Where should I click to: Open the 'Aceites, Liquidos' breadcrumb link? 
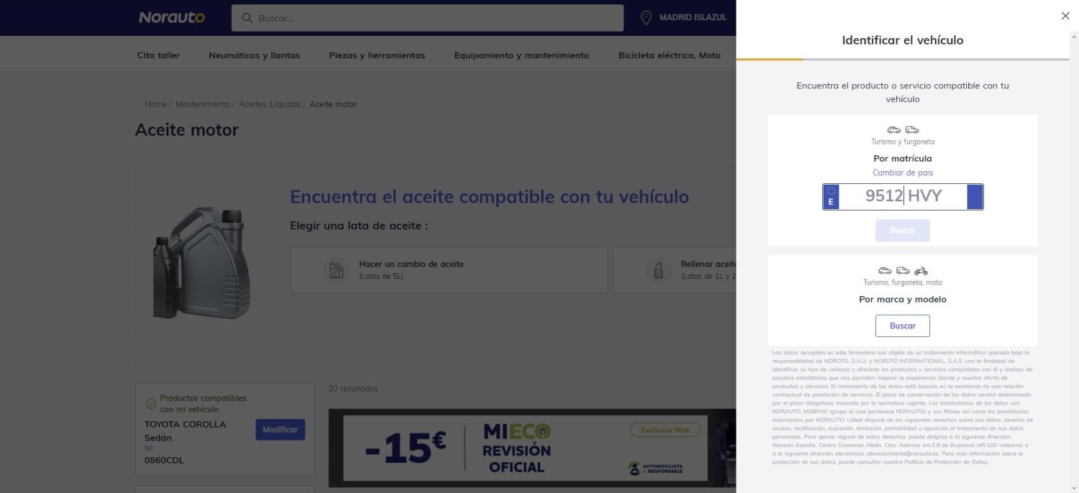[x=270, y=103]
